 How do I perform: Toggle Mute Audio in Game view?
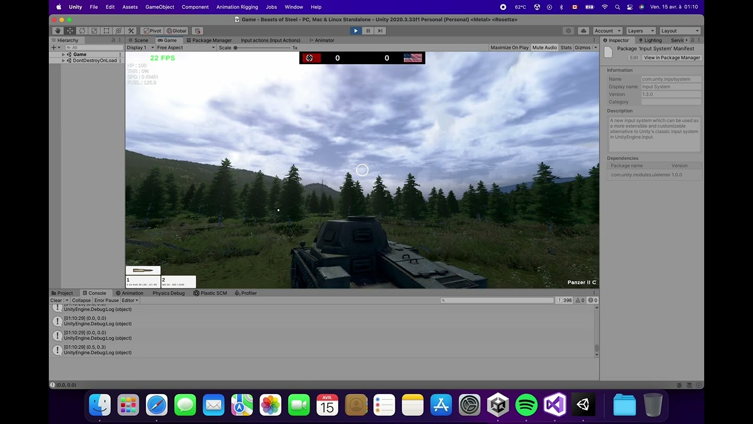(x=544, y=47)
